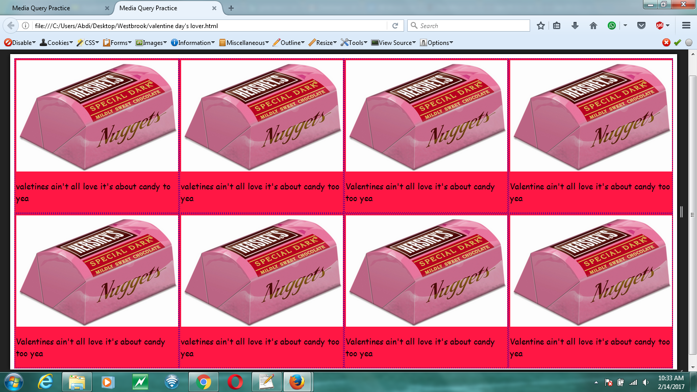Open the notepad editor icon in taskbar
Image resolution: width=697 pixels, height=392 pixels.
(x=266, y=382)
